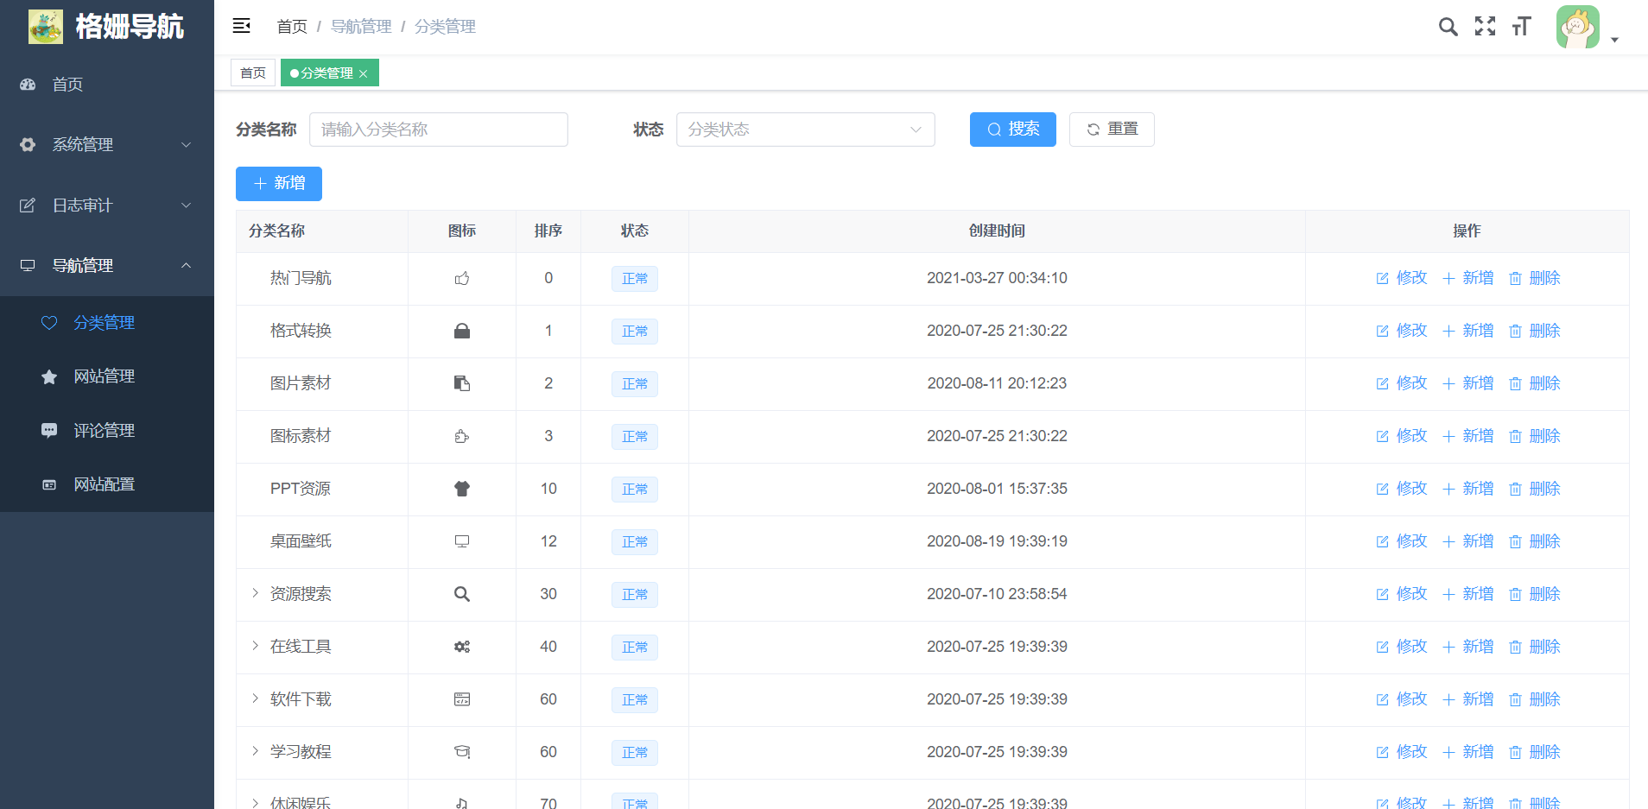Focus the 分类名称 input field
Screen dimensions: 1648x809
click(439, 130)
